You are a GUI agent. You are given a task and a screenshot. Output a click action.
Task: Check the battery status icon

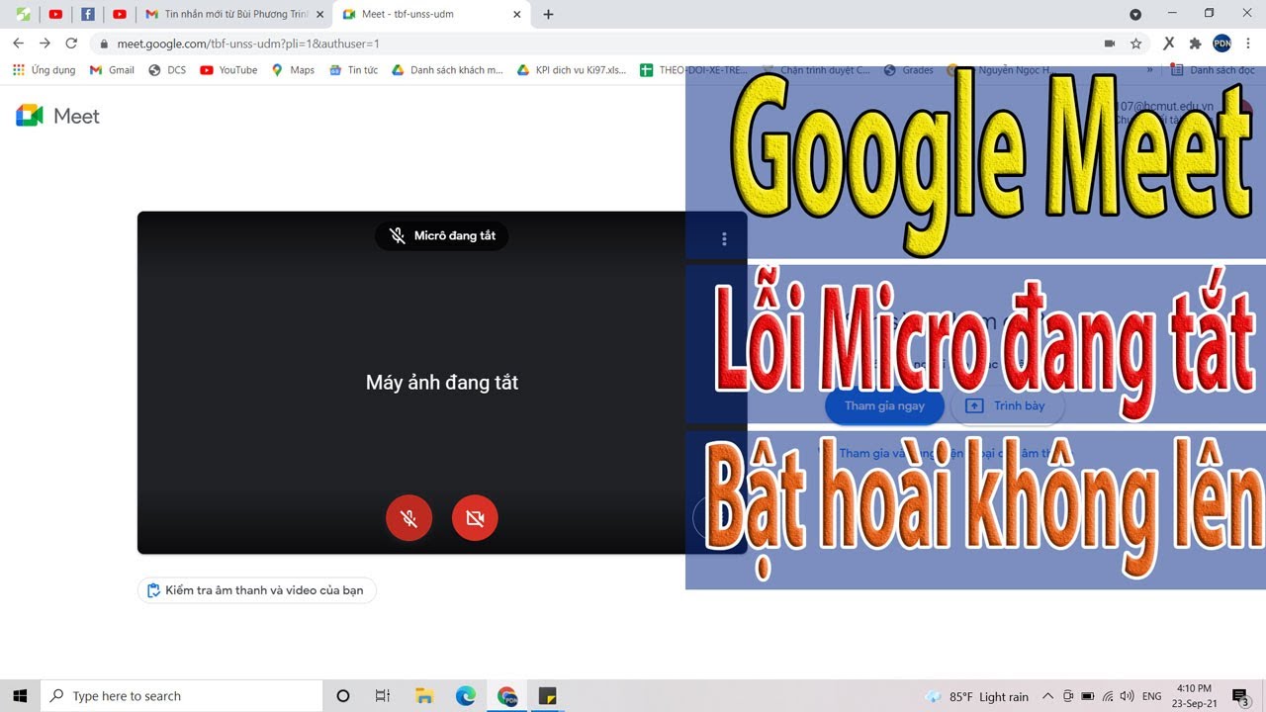click(1088, 696)
